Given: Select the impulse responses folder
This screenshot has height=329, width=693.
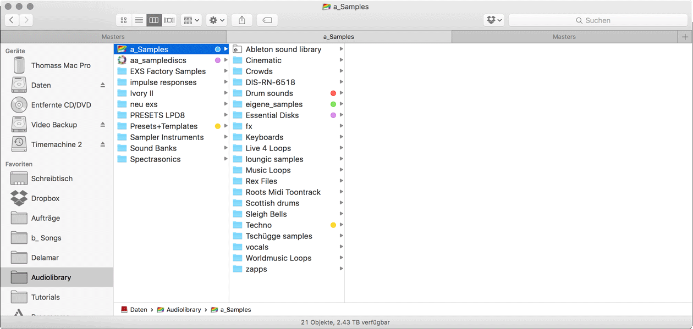Looking at the screenshot, I should coord(171,82).
